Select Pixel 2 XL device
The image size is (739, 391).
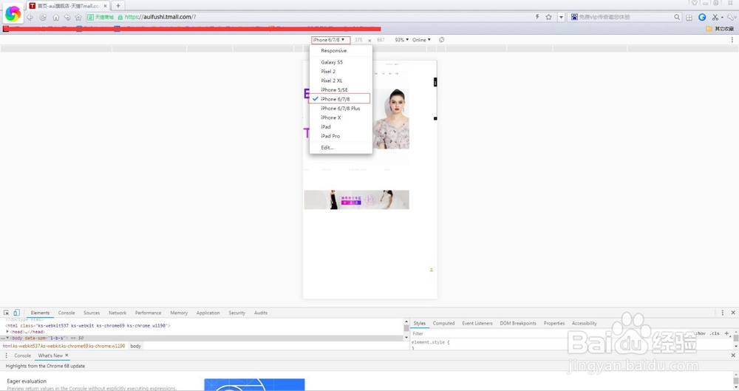pos(331,81)
